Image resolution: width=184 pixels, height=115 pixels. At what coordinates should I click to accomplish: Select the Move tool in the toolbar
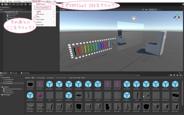6,4
